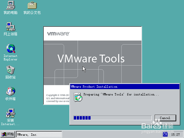Switch to the VMware, Inc. taskbar button
Screen dimensions: 184x138
[x=39, y=134]
